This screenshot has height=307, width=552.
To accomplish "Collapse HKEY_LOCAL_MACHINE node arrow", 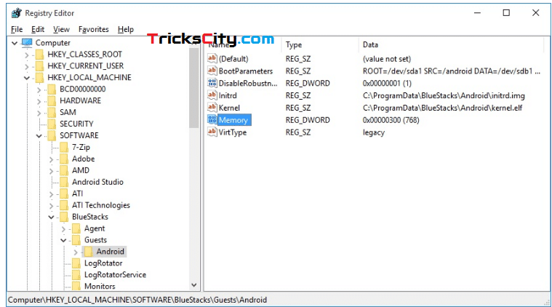I will (27, 78).
